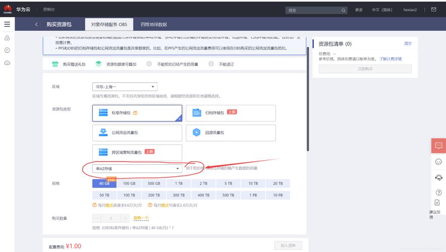Choose the 2 TB specification
The height and width of the screenshot is (252, 446).
pyautogui.click(x=203, y=183)
